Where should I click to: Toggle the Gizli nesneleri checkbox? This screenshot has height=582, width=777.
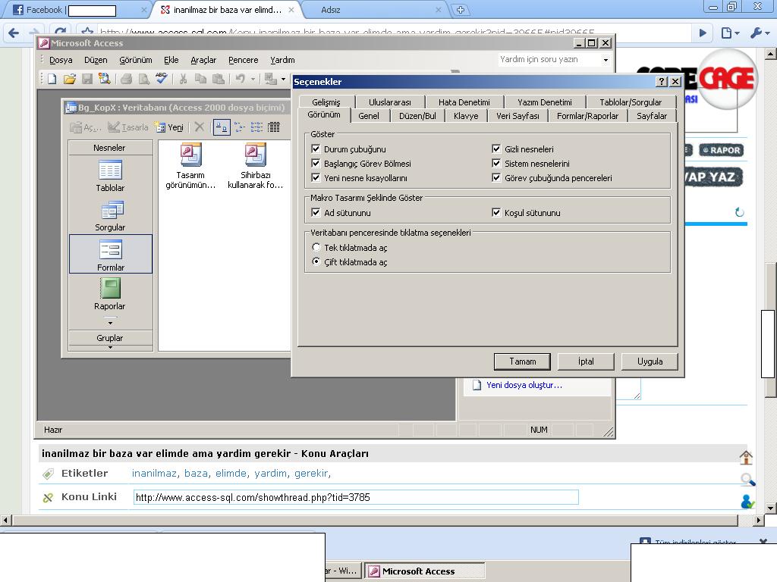tap(497, 149)
